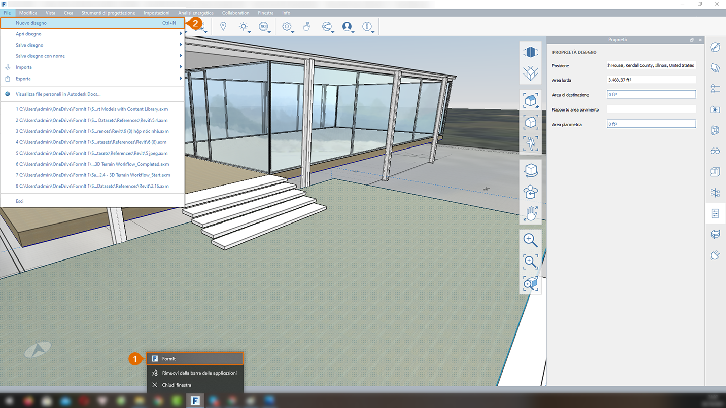Expand the Esporta submenu
This screenshot has width=726, height=408.
[91, 79]
